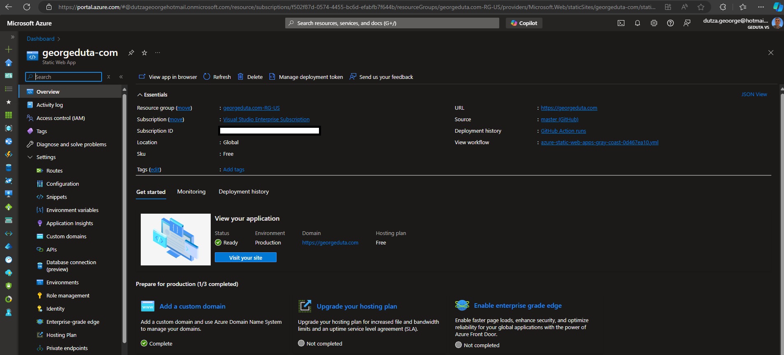
Task: Focus the Search resources, services, and docs bar
Action: click(392, 23)
